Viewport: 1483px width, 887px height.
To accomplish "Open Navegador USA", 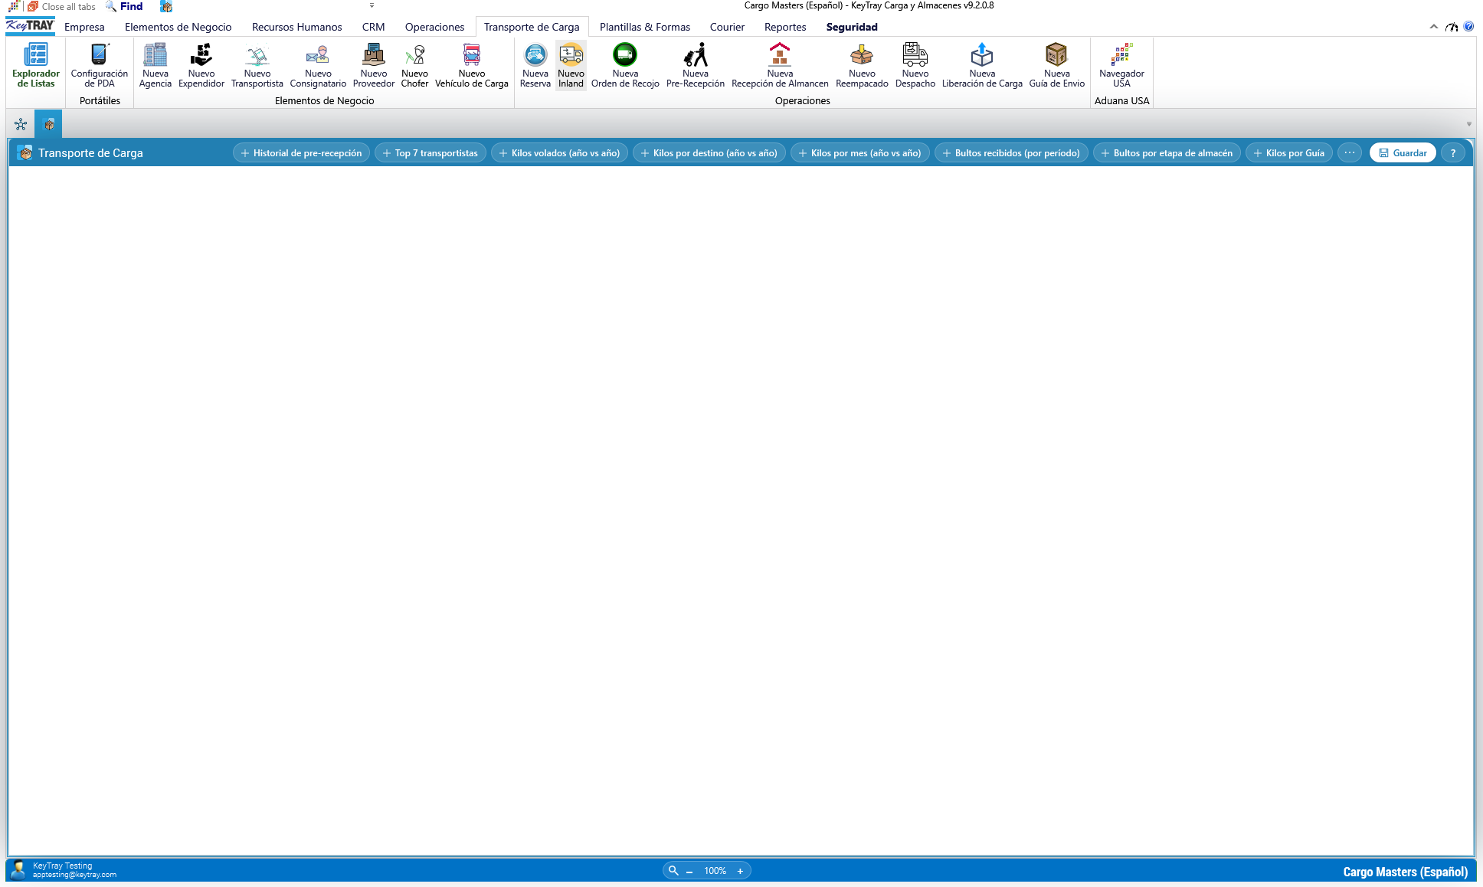I will [1121, 65].
